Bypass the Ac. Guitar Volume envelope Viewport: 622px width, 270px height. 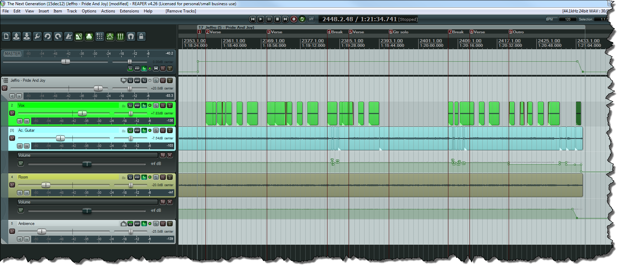click(x=163, y=155)
